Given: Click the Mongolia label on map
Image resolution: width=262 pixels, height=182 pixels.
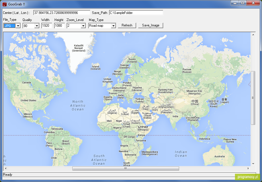Looking at the screenshot, I should (194, 92).
